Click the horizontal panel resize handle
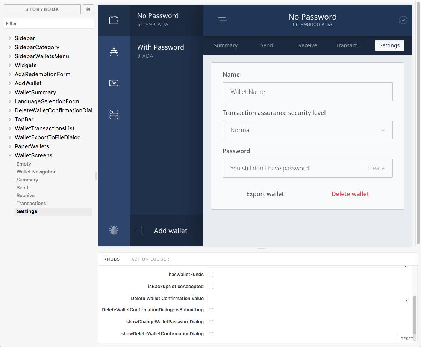 pos(261,249)
